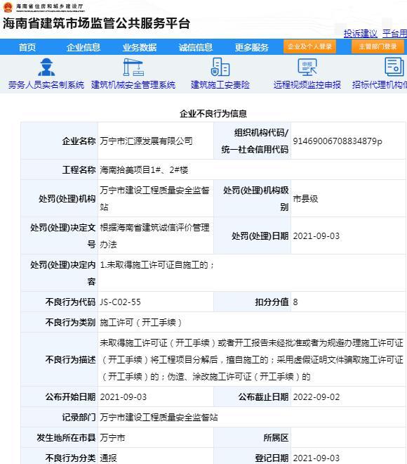The width and height of the screenshot is (407, 464).
Task: Click the 记录部门 field label
Action: [x=79, y=417]
